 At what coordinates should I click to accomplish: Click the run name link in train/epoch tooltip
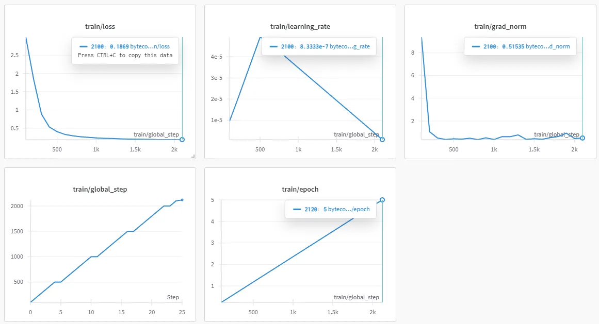coord(349,210)
